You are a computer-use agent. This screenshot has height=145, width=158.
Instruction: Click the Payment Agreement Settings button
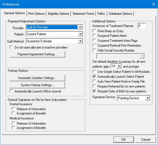[37, 54]
